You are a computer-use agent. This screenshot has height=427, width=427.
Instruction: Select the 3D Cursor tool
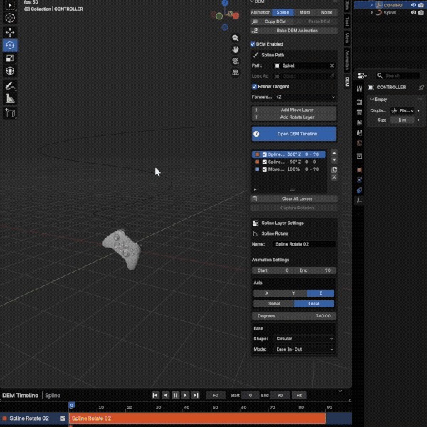10,18
